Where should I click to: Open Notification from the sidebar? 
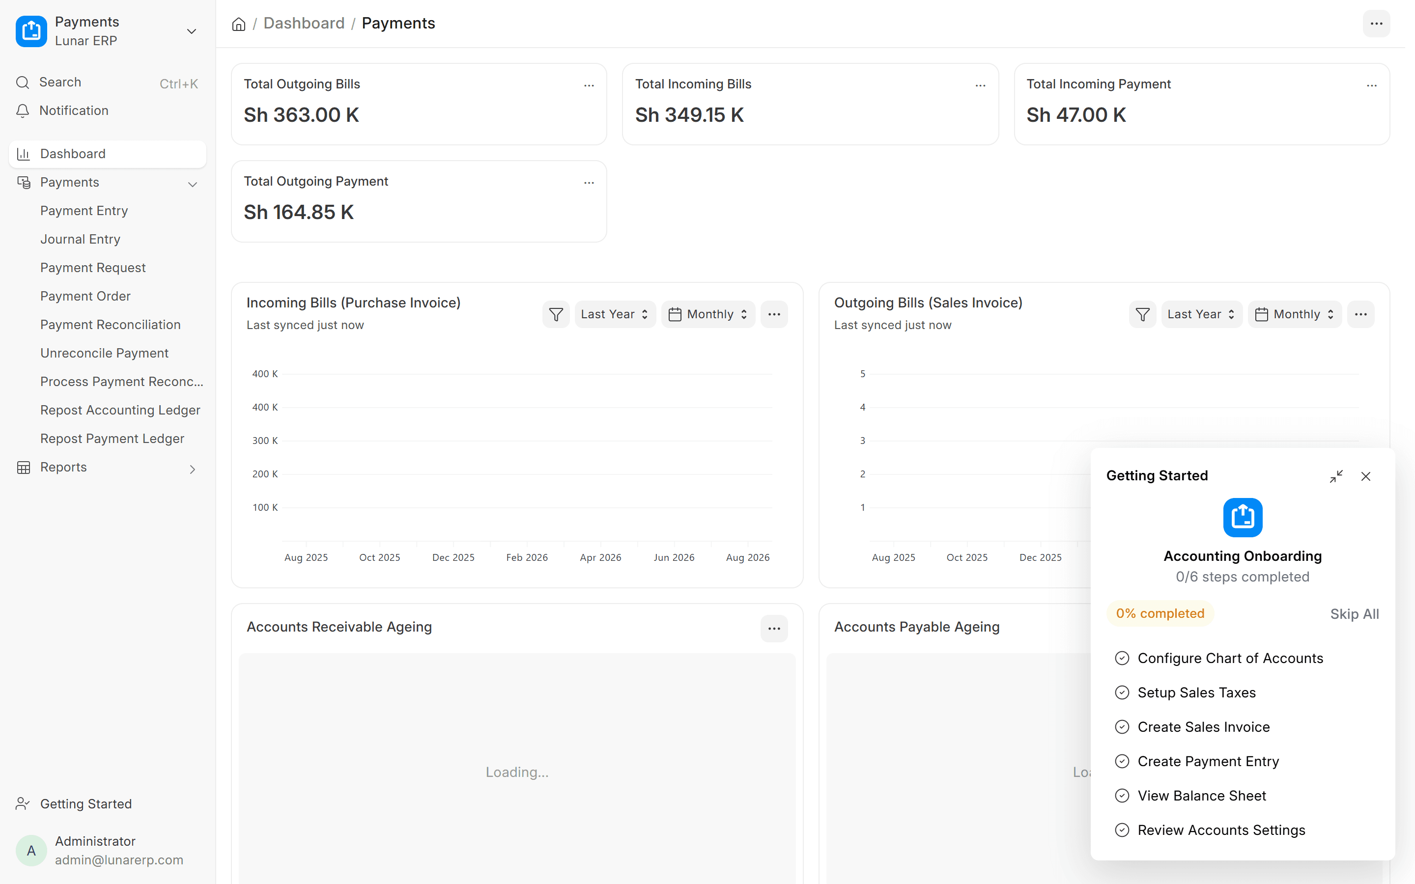click(x=108, y=110)
